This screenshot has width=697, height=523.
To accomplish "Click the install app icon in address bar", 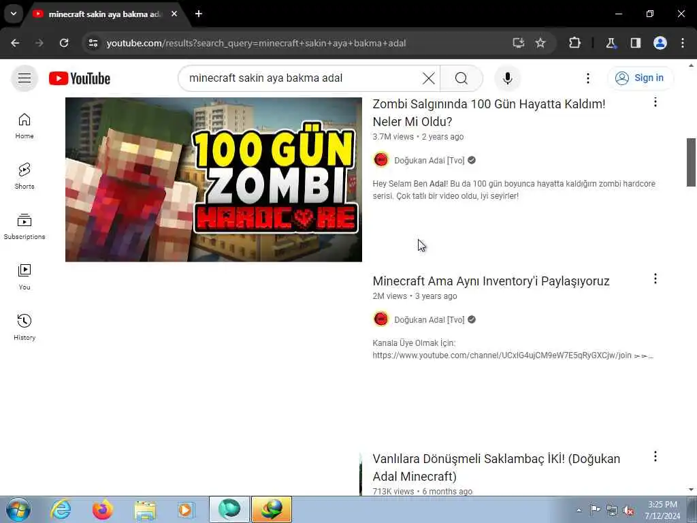I will pyautogui.click(x=518, y=43).
